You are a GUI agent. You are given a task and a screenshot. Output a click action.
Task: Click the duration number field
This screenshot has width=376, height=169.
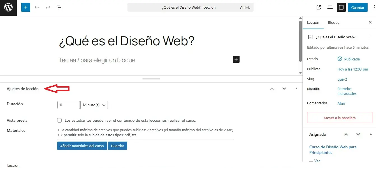pyautogui.click(x=69, y=105)
